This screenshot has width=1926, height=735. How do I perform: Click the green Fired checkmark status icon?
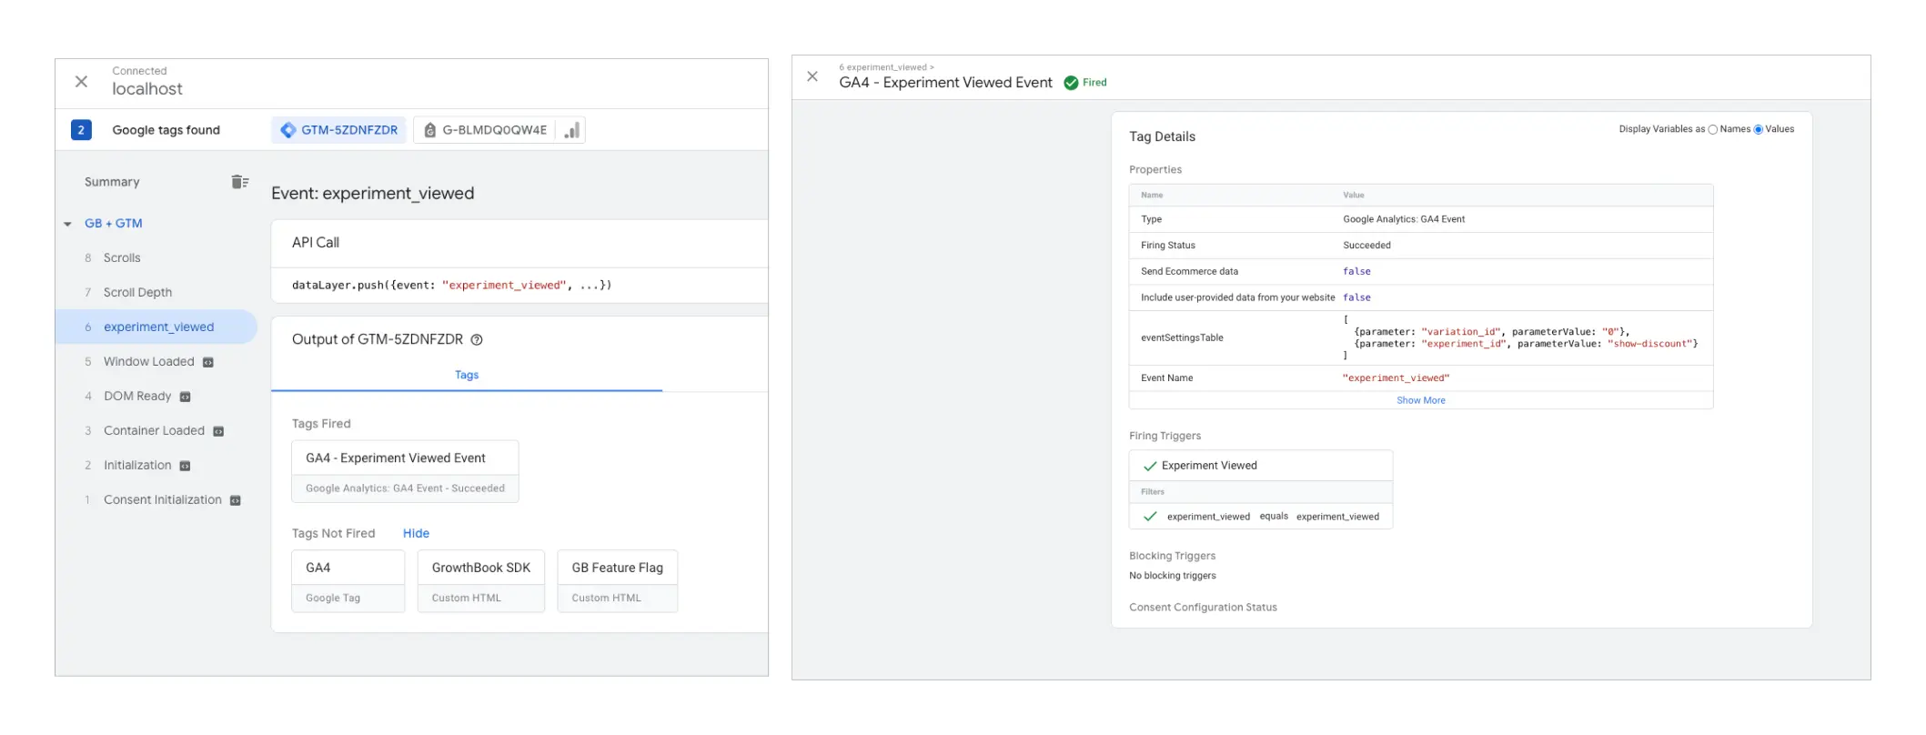pos(1071,83)
